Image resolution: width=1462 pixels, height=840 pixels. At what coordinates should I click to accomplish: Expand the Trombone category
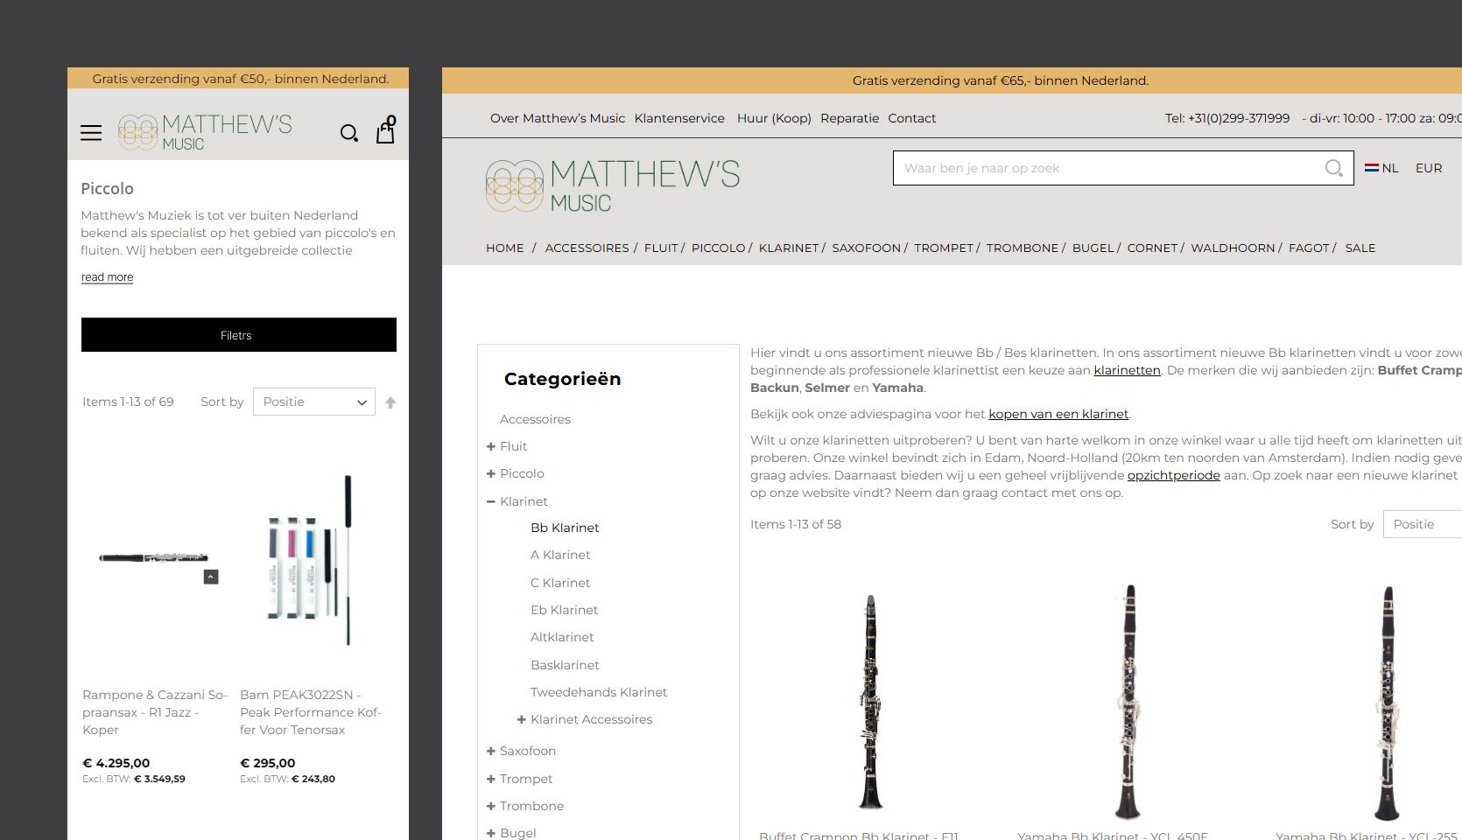pos(491,806)
